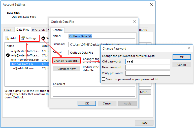Open the partially hidden Address Books tab
194x129 pixels.
pyautogui.click(x=143, y=30)
